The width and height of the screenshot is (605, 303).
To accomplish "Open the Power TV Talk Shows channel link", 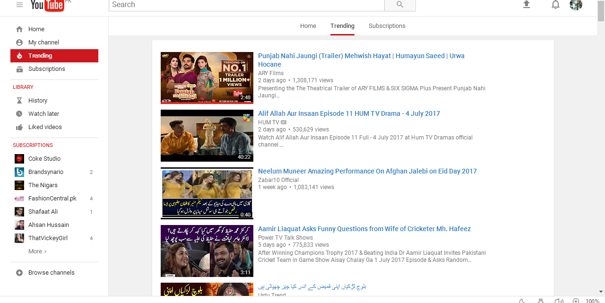I will click(x=285, y=238).
